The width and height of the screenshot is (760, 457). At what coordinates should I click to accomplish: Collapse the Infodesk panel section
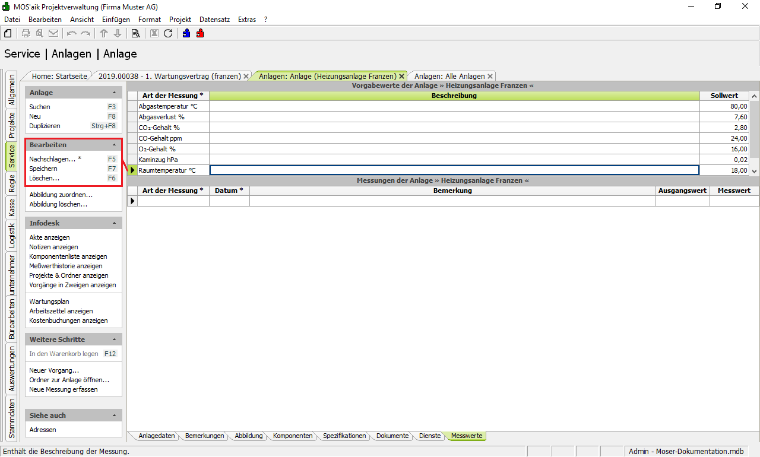[114, 223]
